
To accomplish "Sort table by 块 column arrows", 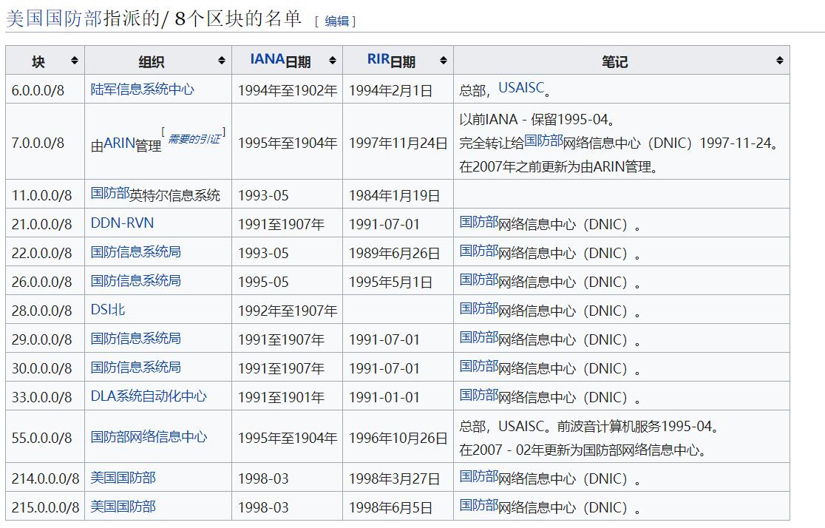I will point(75,61).
